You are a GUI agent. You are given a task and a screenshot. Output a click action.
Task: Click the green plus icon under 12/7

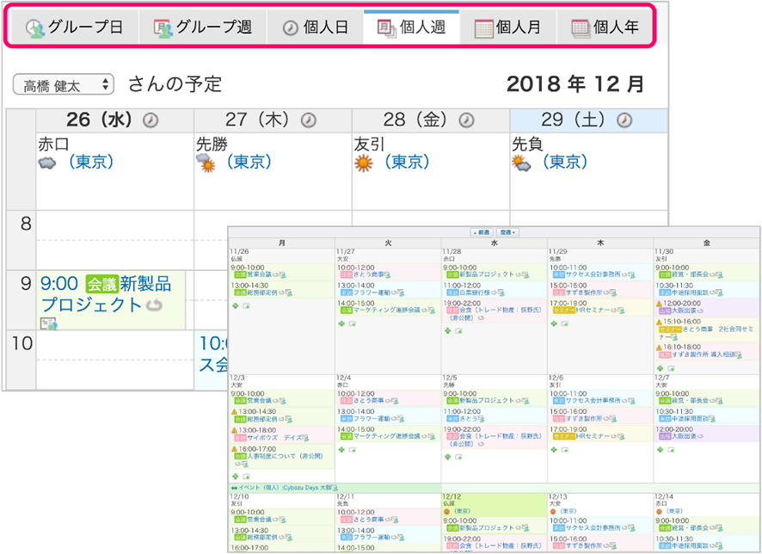(660, 450)
